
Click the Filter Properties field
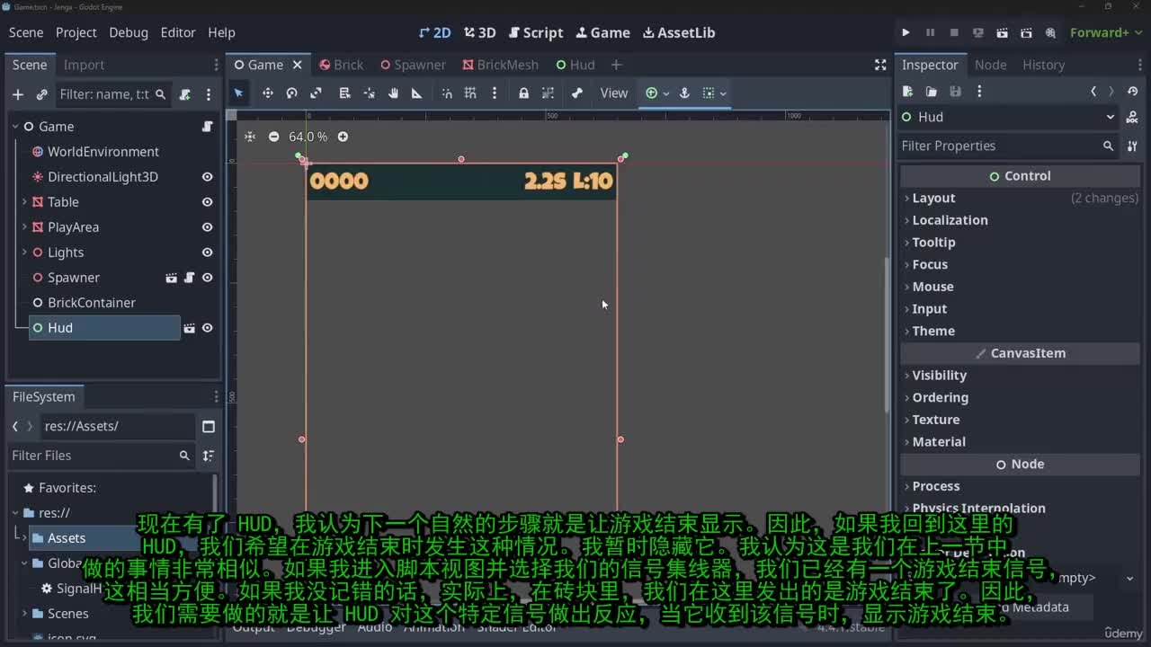[1008, 146]
